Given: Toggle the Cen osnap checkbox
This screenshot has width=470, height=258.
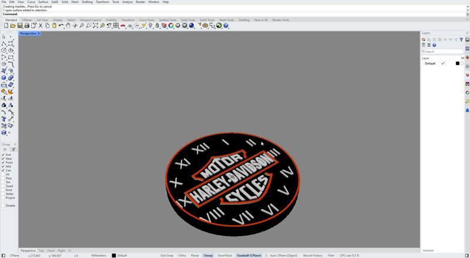Looking at the screenshot, I should coord(3,170).
